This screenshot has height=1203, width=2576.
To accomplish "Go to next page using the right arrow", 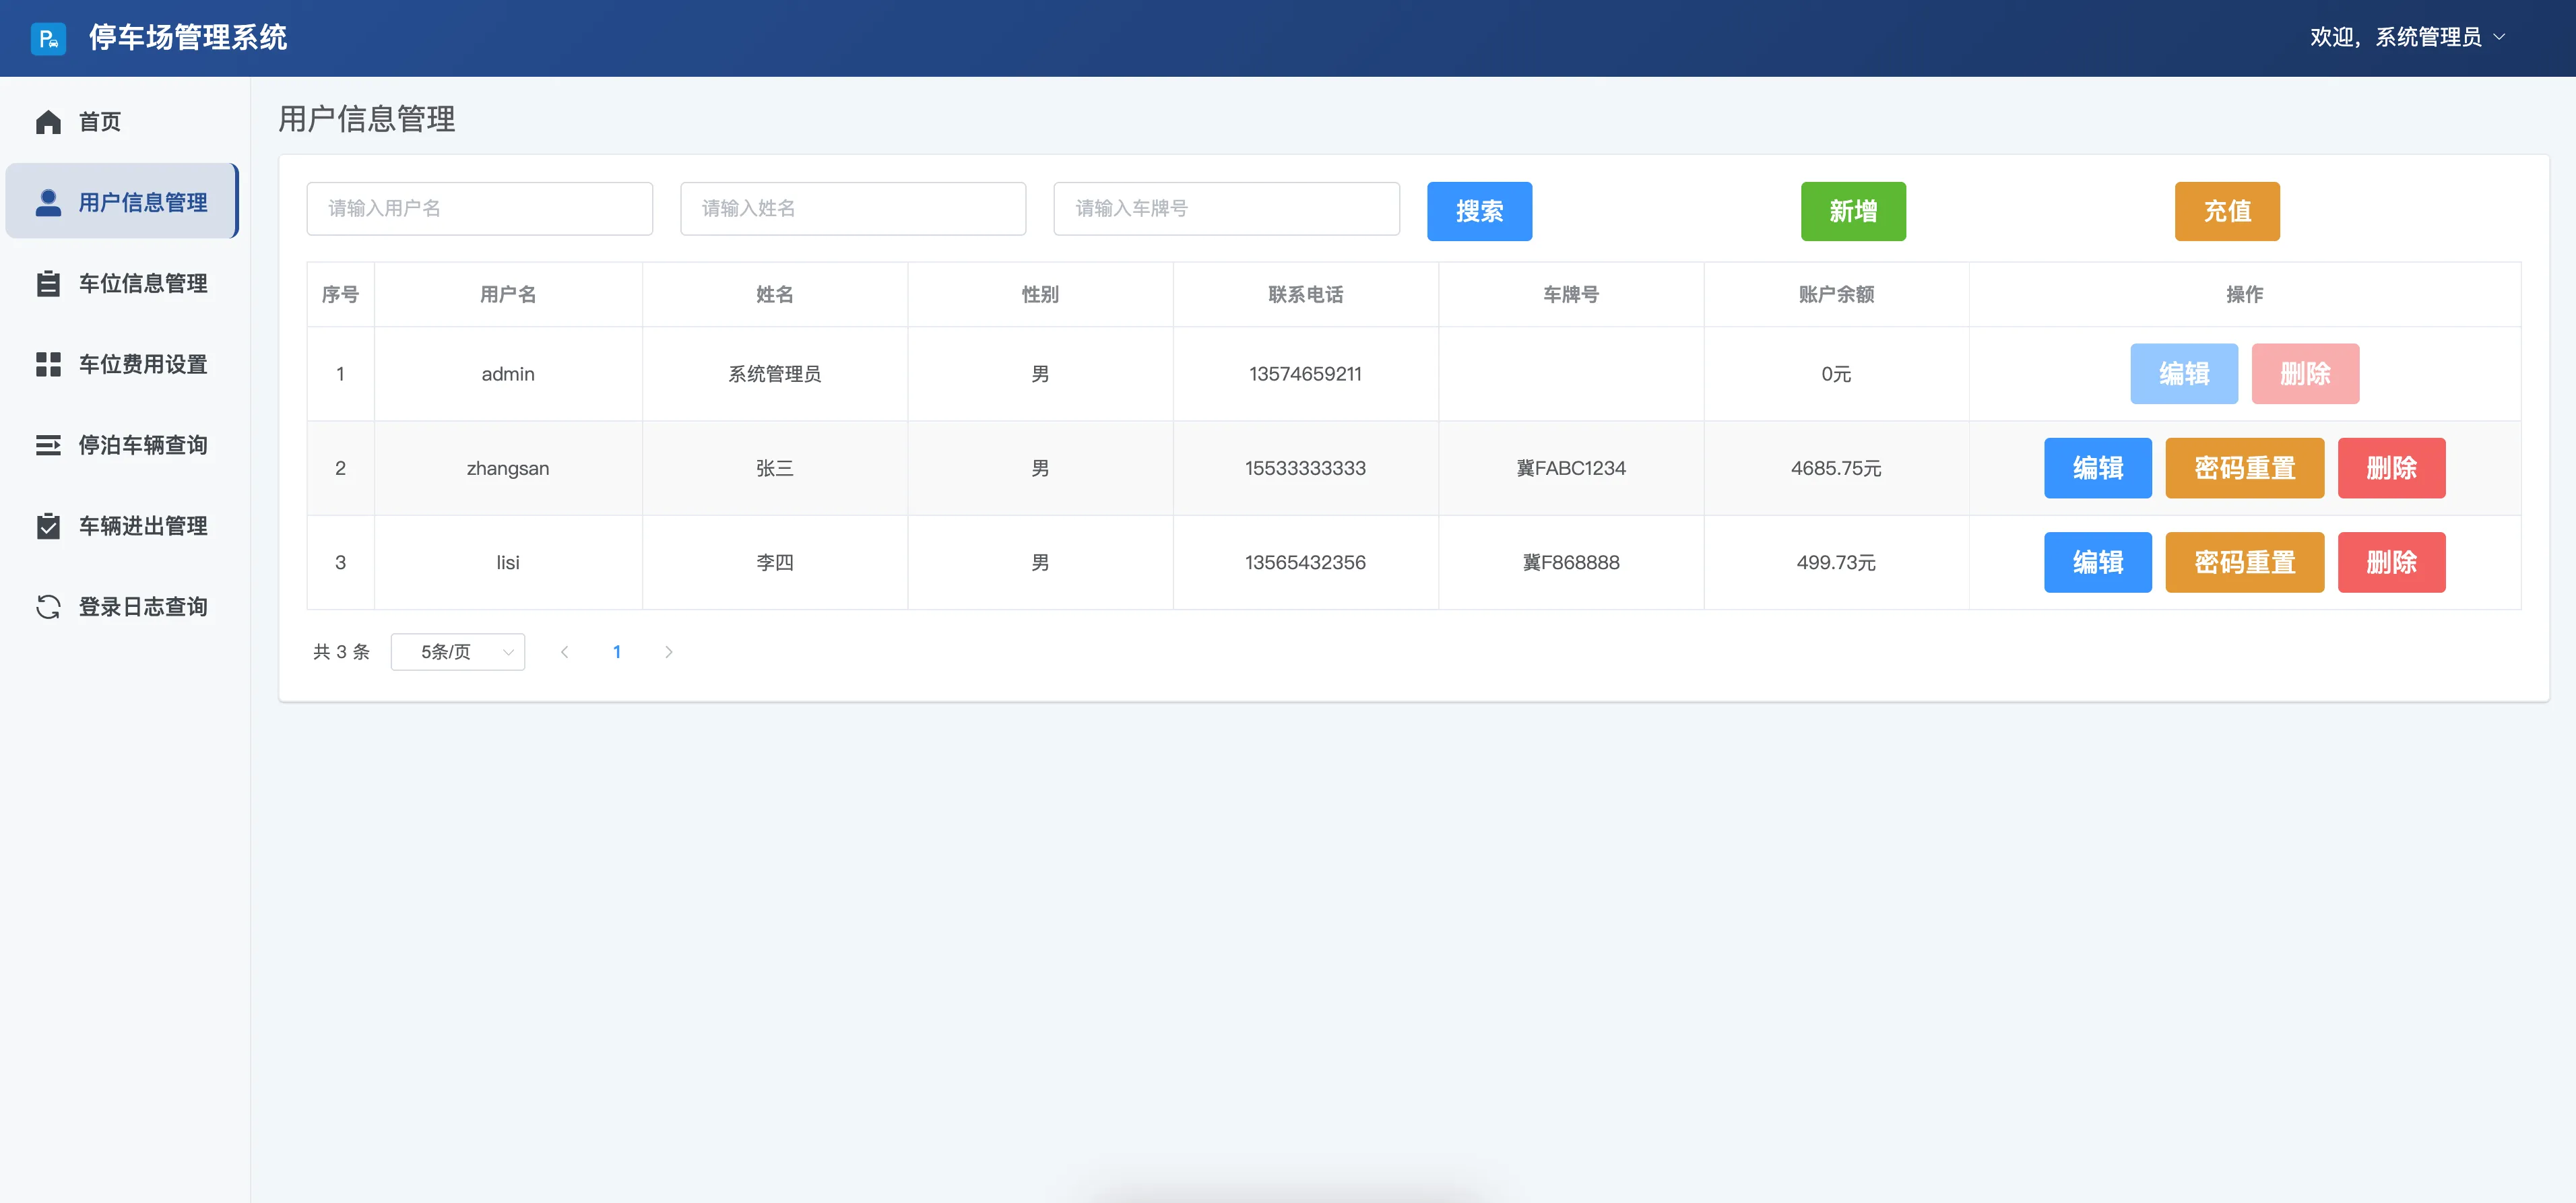I will coord(669,652).
